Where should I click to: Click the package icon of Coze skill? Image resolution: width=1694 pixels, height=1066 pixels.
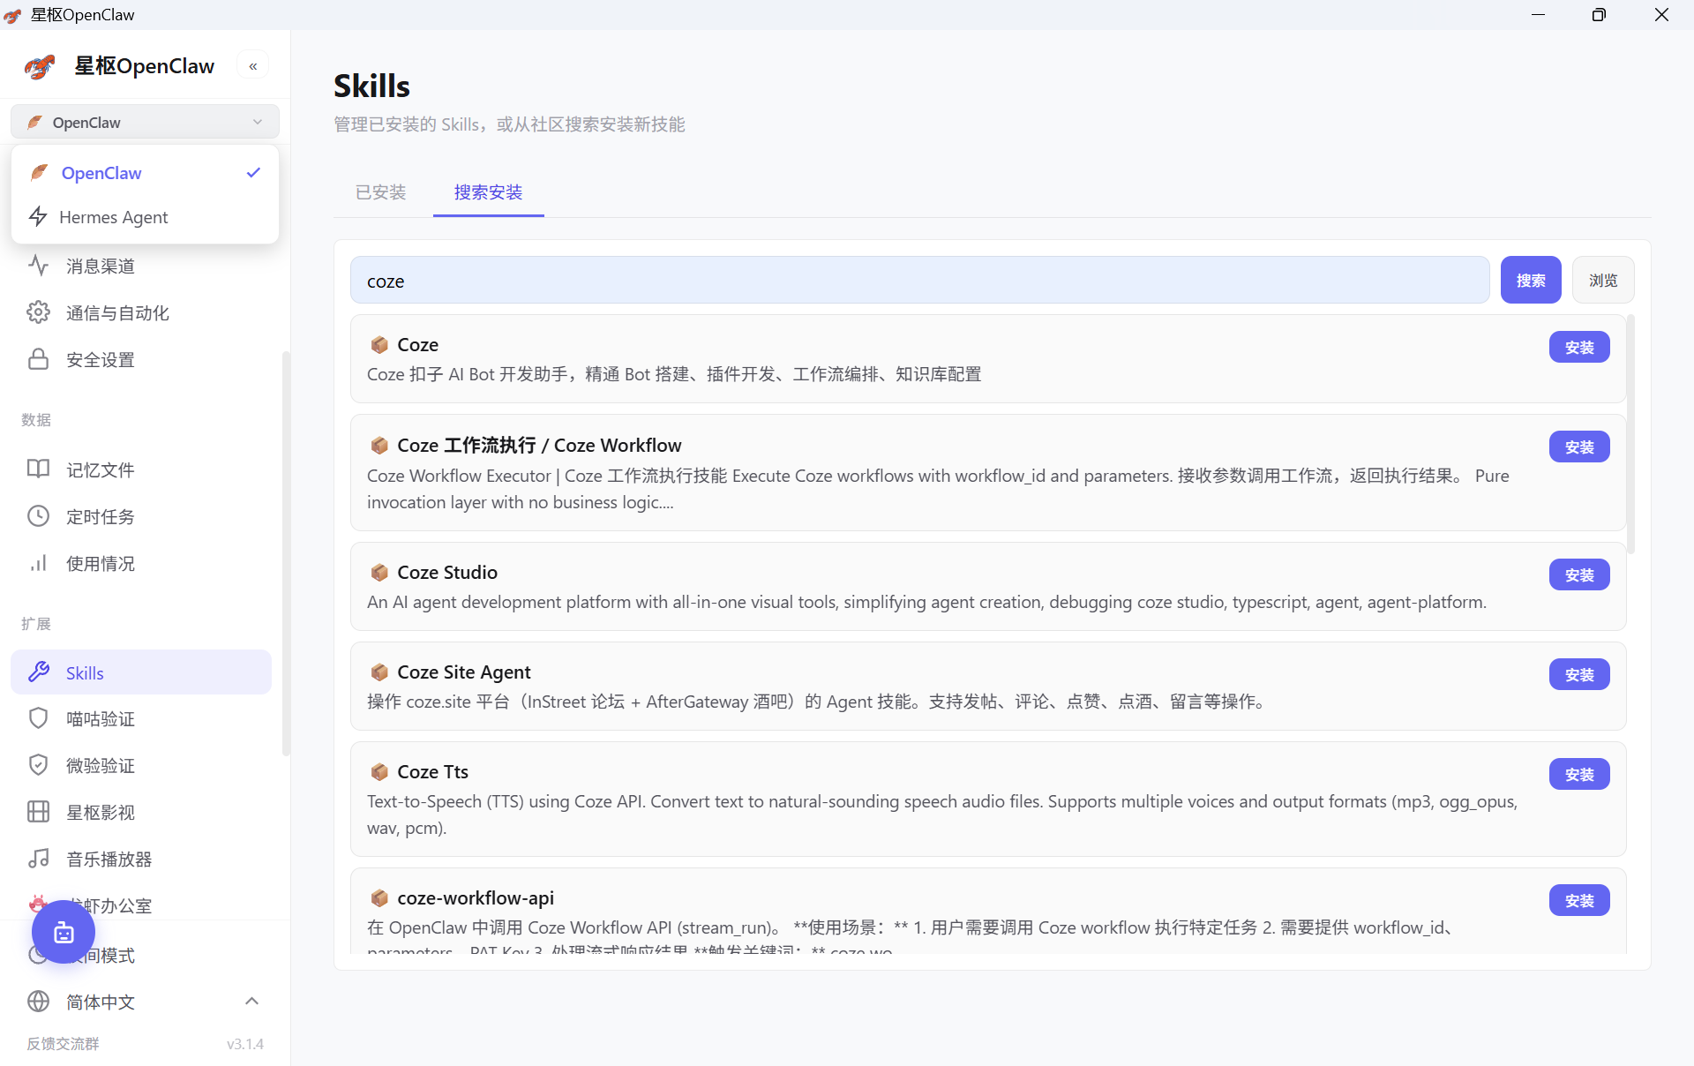379,344
